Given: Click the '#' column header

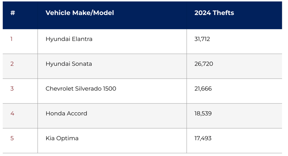Looking at the screenshot, I should tap(13, 13).
